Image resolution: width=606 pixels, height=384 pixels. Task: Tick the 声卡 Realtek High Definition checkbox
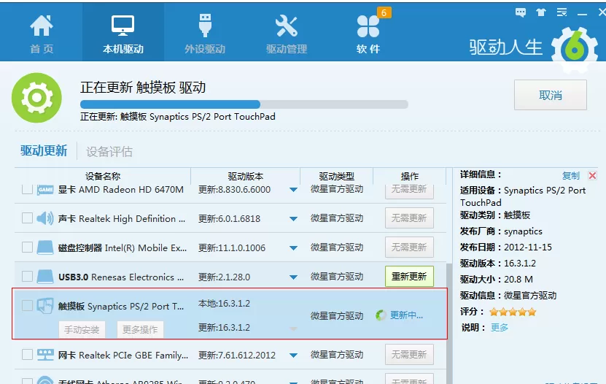click(27, 218)
